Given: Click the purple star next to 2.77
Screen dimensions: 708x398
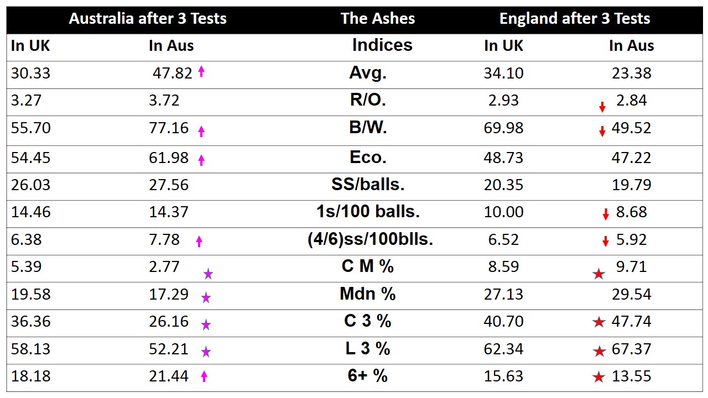Looking at the screenshot, I should click(x=208, y=274).
